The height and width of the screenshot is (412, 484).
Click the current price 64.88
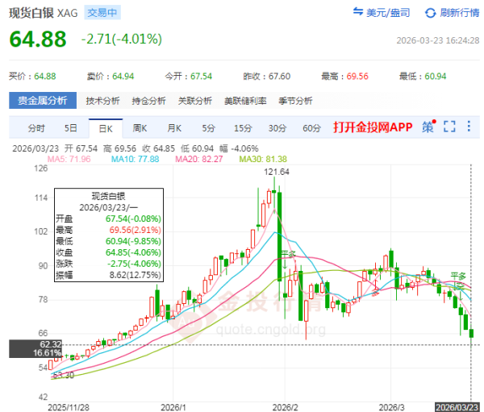click(38, 40)
